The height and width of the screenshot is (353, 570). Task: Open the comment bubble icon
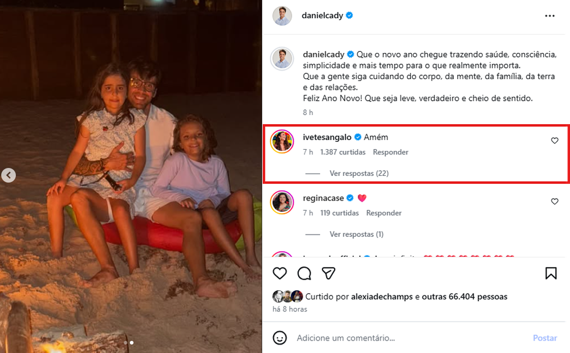coord(304,273)
